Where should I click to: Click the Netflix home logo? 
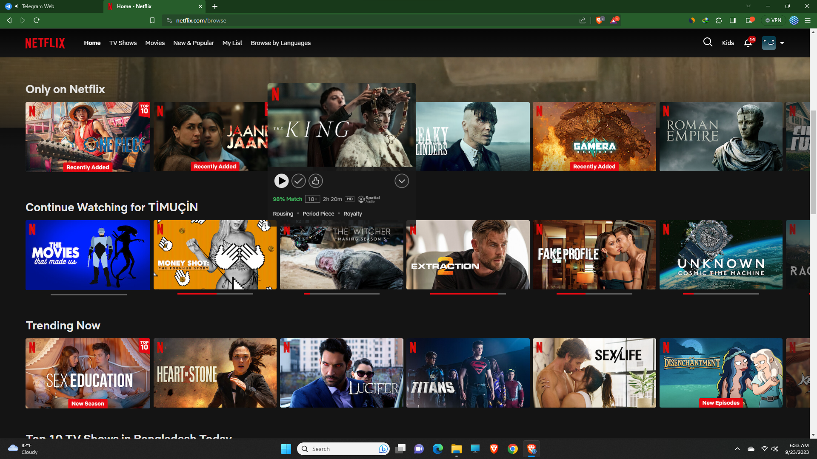(x=44, y=42)
